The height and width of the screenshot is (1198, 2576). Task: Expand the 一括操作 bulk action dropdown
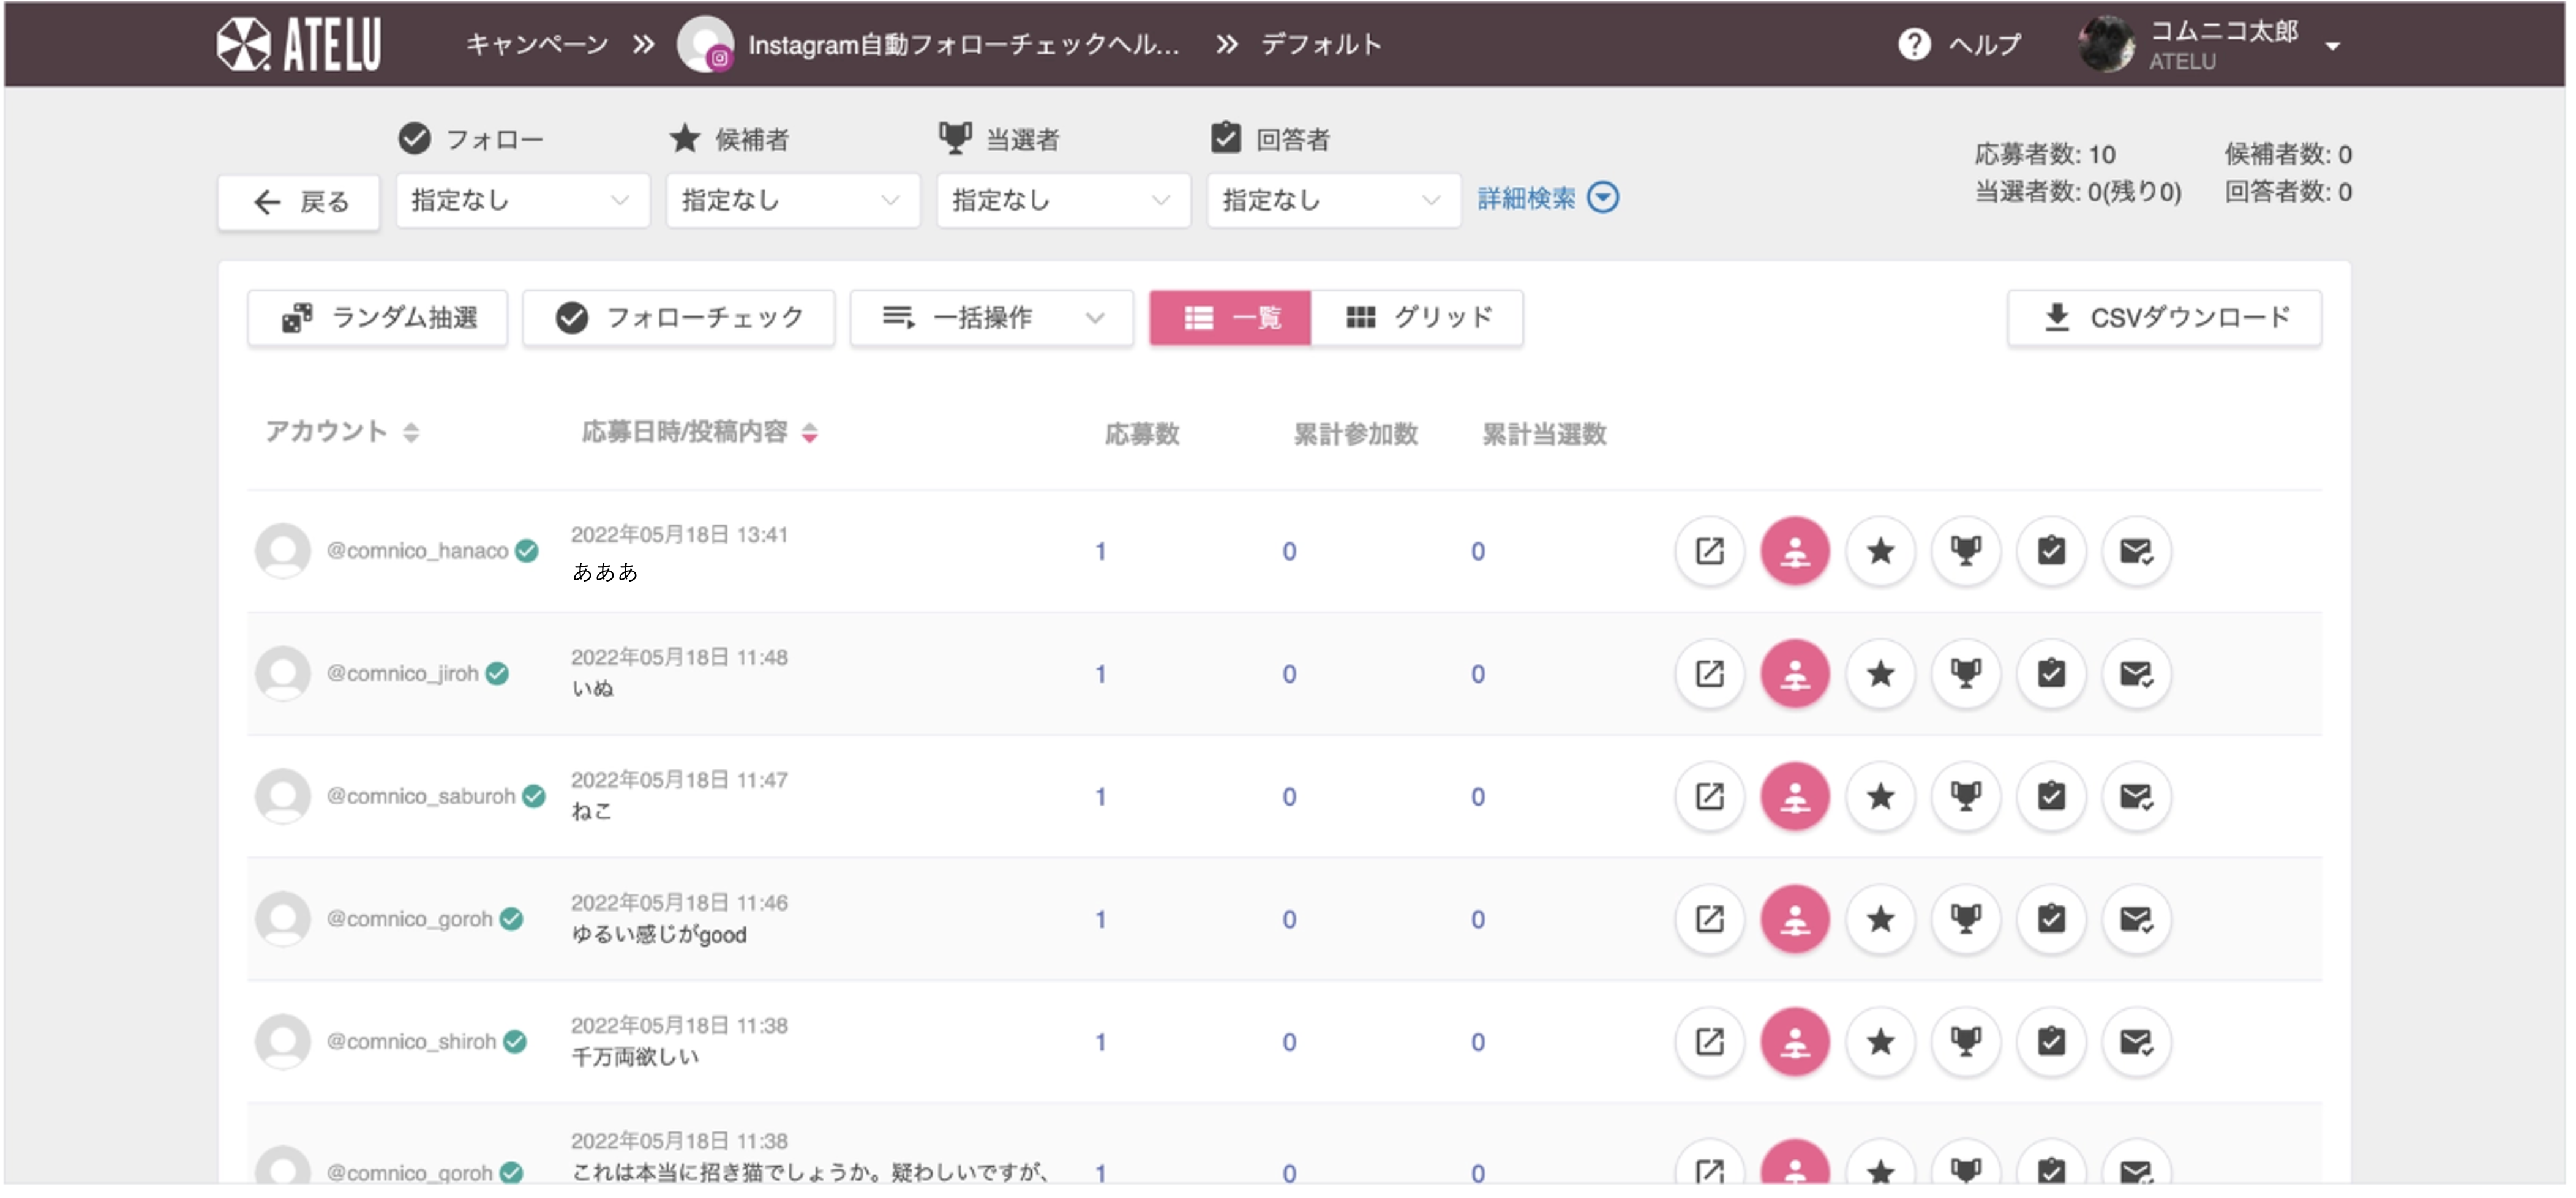point(991,318)
